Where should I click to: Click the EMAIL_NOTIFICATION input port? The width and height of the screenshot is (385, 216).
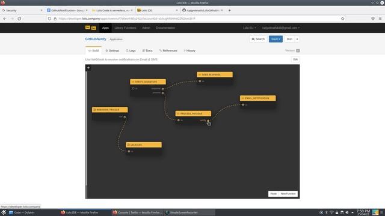tap(243, 105)
